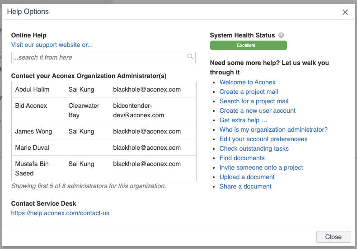Click Marie Duval's blackhole@aconex.com email
The image size is (357, 249).
(147, 148)
